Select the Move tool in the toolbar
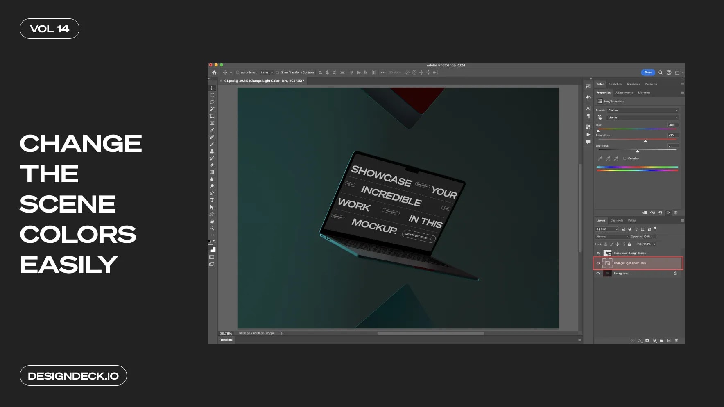Screen dimensions: 724x407 pos(212,88)
